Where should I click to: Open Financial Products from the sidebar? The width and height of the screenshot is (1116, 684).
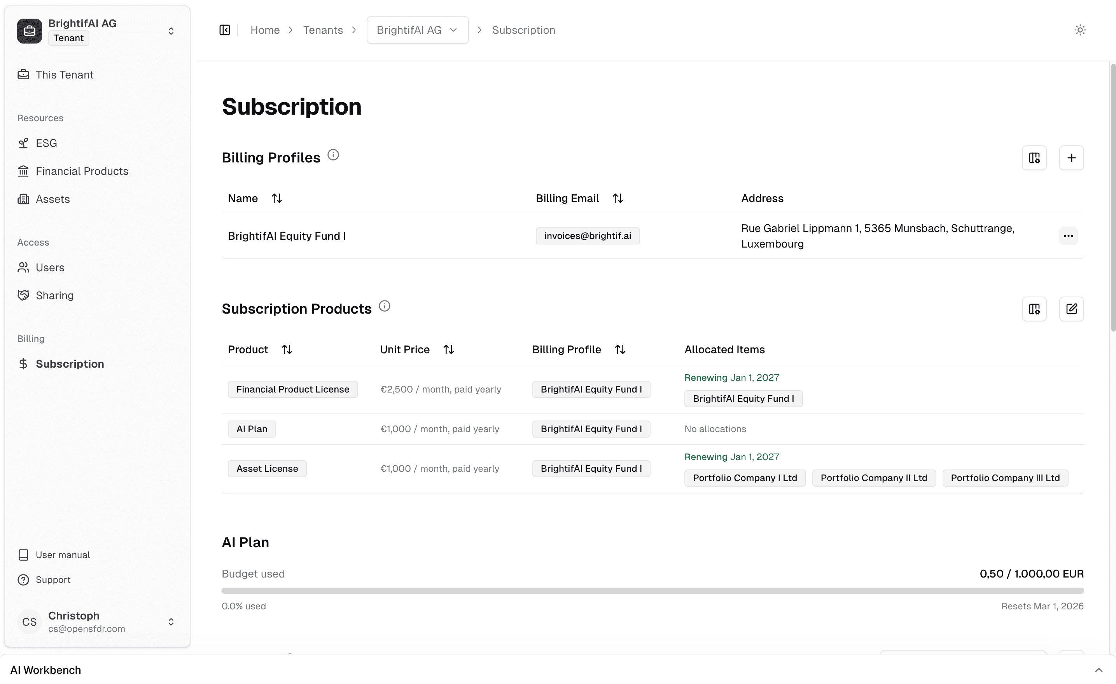click(x=82, y=171)
